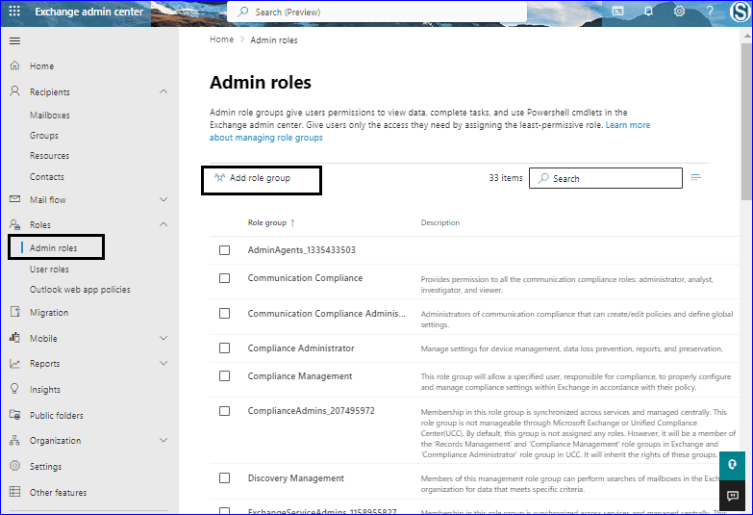The image size is (753, 515).
Task: Open Mailboxes under Recipients
Action: [49, 115]
